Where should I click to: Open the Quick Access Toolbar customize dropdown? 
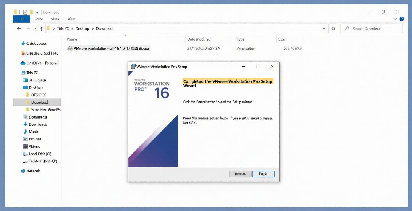37,12
